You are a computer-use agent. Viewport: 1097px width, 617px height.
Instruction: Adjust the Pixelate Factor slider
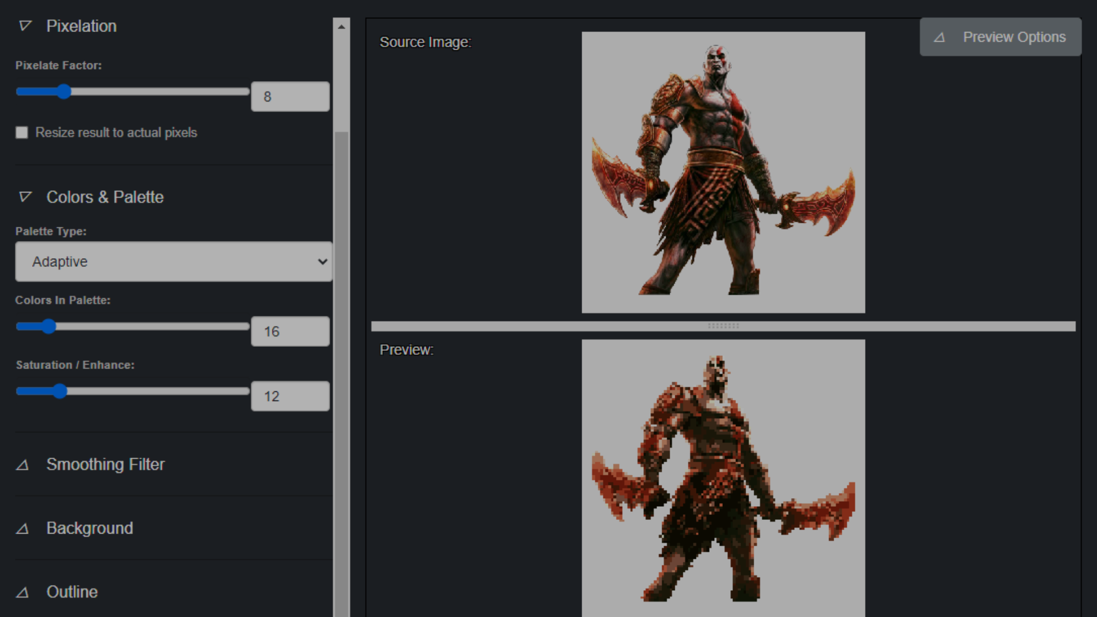click(x=133, y=91)
